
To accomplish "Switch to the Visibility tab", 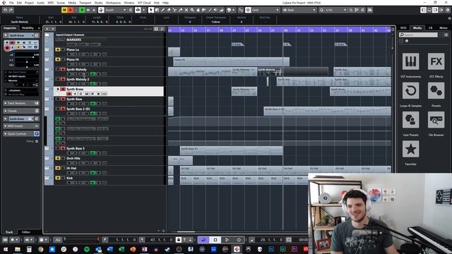I will [x=28, y=28].
